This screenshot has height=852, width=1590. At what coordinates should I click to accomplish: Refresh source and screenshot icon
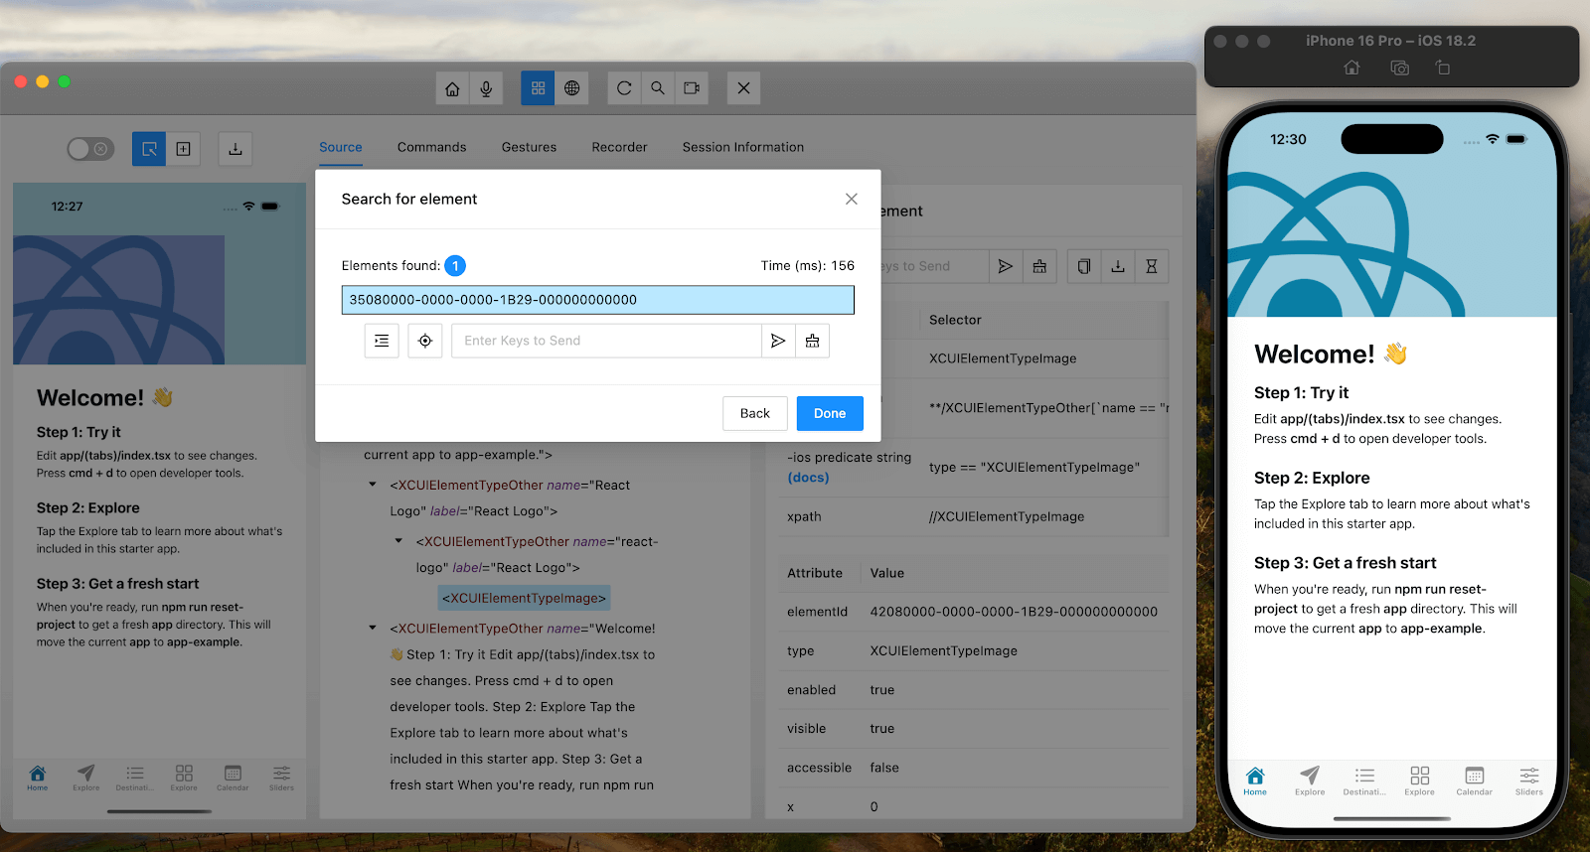[x=624, y=88]
